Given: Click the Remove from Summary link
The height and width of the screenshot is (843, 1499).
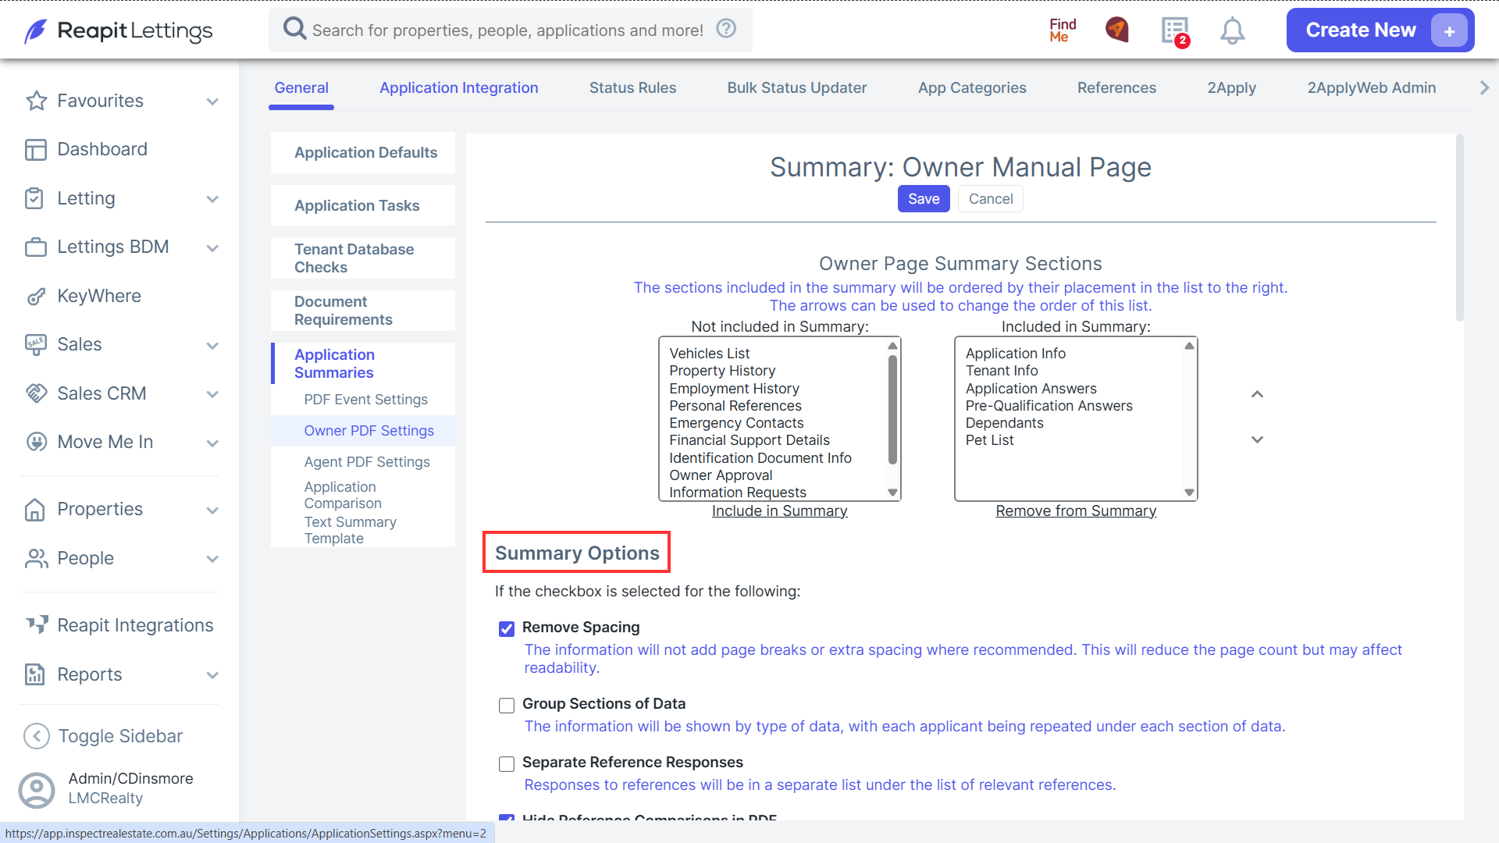Looking at the screenshot, I should pos(1076,510).
